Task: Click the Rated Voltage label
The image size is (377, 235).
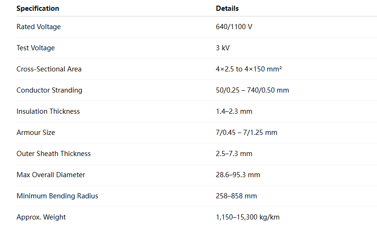Action: coord(39,27)
